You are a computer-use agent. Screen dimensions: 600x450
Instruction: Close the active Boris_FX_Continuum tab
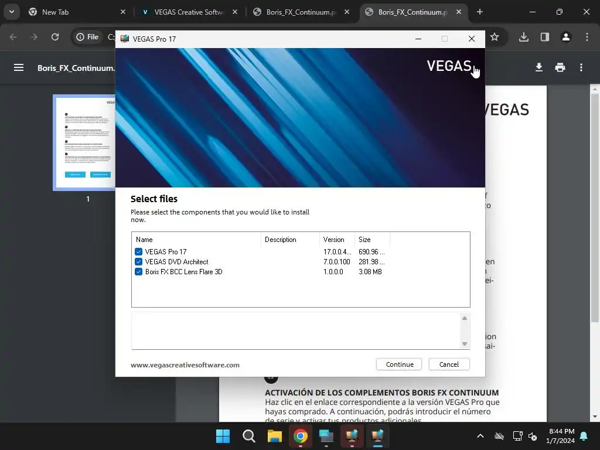(458, 12)
